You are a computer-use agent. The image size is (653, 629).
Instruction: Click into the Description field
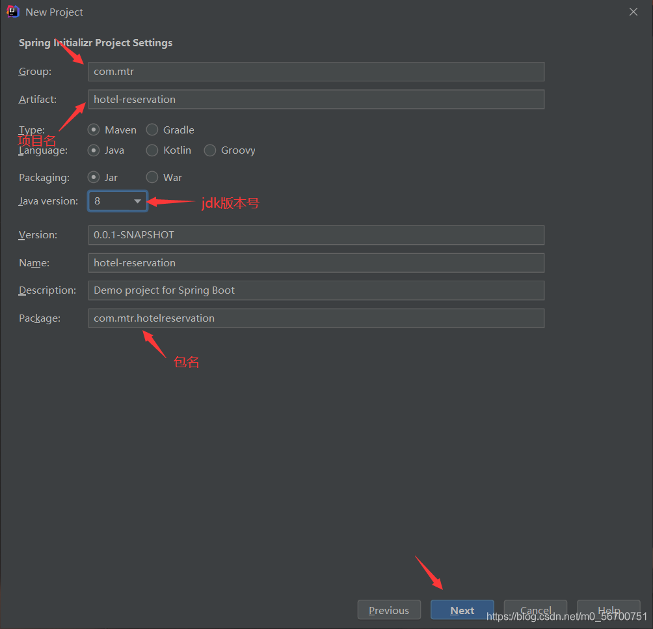316,290
